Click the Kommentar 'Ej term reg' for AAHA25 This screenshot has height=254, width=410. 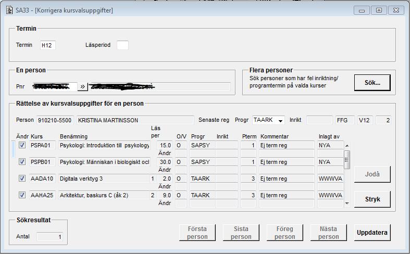click(287, 195)
